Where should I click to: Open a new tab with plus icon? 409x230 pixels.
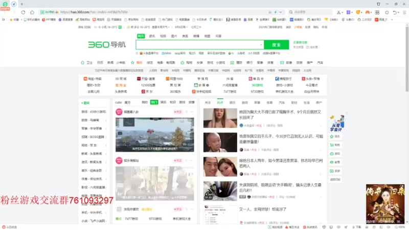(x=21, y=4)
